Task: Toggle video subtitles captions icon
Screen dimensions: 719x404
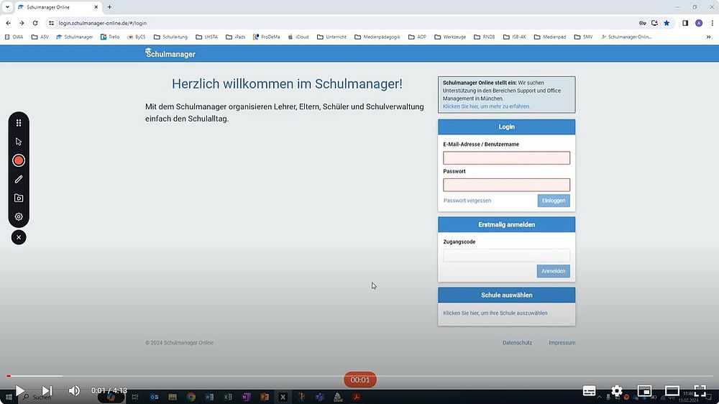Action: [590, 391]
